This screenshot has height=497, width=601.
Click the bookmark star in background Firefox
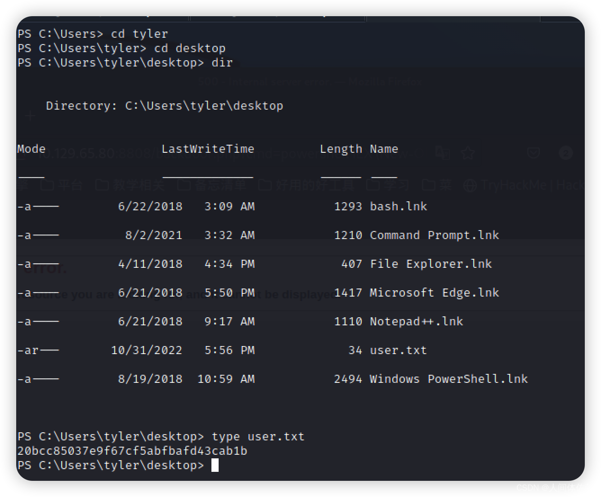[x=468, y=153]
